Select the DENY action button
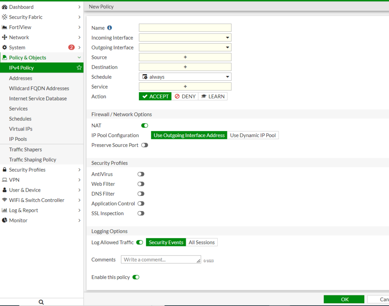This screenshot has height=306, width=389. click(185, 96)
